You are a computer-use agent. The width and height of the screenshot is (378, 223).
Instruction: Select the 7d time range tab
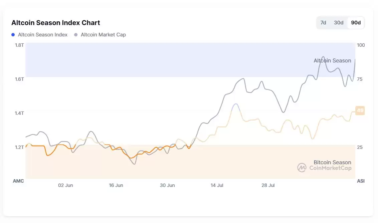[323, 23]
